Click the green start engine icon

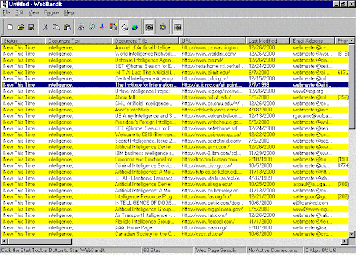coord(149,27)
